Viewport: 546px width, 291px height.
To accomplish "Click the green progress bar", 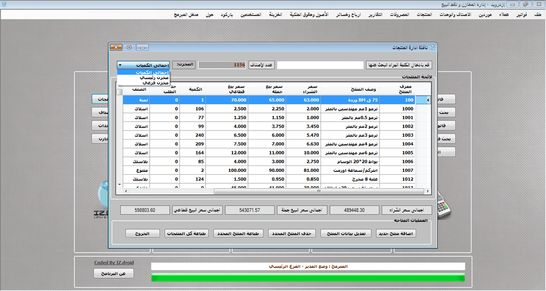I will click(x=308, y=277).
